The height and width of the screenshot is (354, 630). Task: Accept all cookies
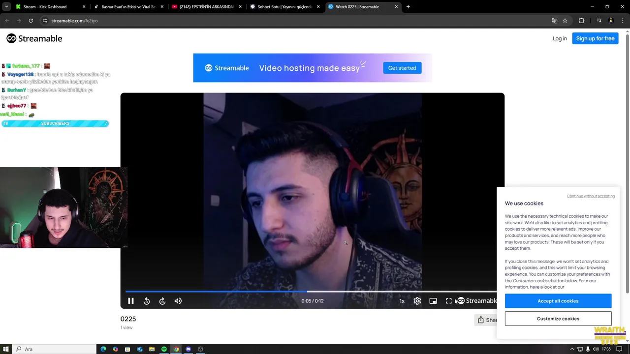[558, 301]
